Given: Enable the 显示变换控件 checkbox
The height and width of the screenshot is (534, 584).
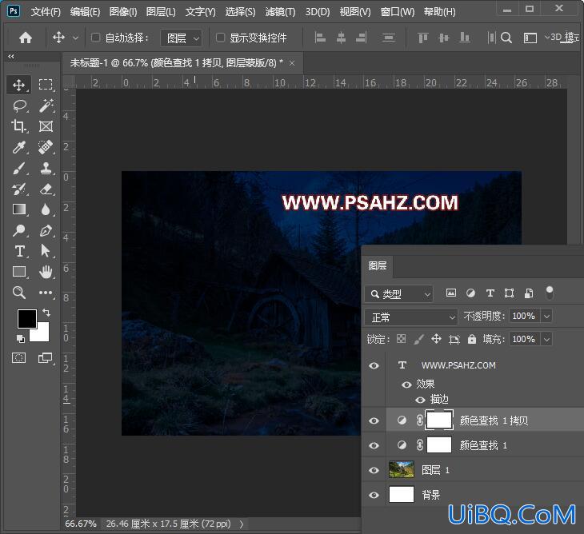Looking at the screenshot, I should click(221, 38).
